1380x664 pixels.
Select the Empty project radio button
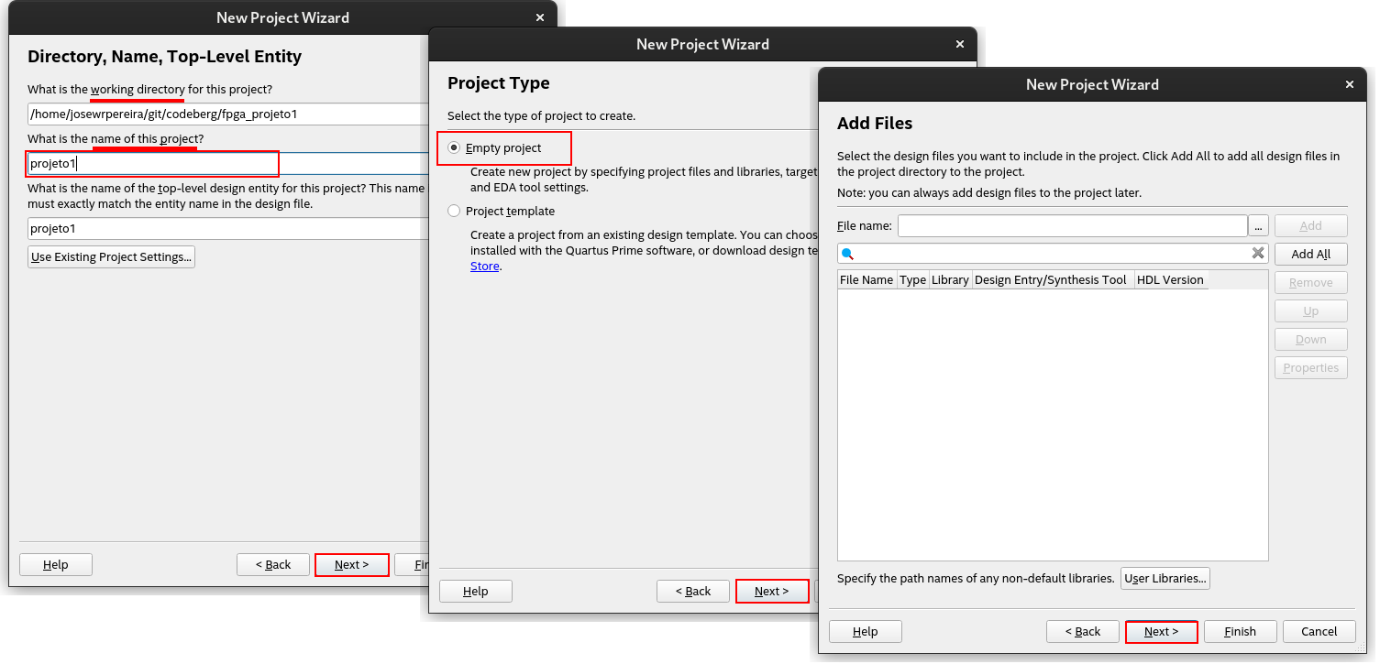click(454, 148)
